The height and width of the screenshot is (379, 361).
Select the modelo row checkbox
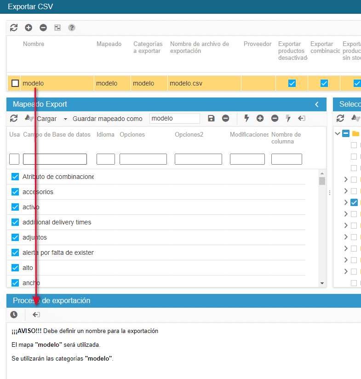[15, 83]
